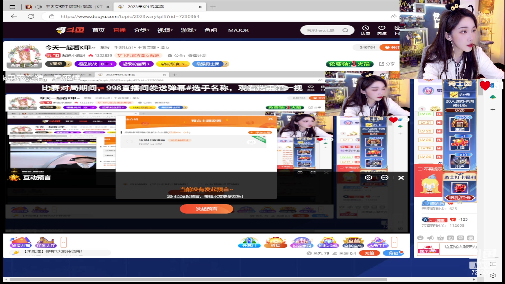Click the 【未处理】你有1火箭待使用 notice

pyautogui.click(x=53, y=251)
